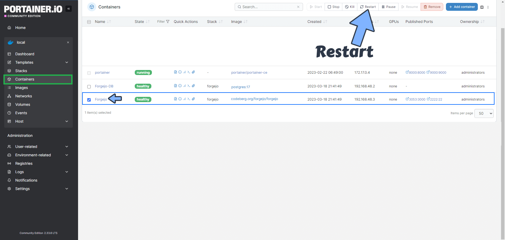
Task: Open items per page dropdown
Action: coord(484,113)
